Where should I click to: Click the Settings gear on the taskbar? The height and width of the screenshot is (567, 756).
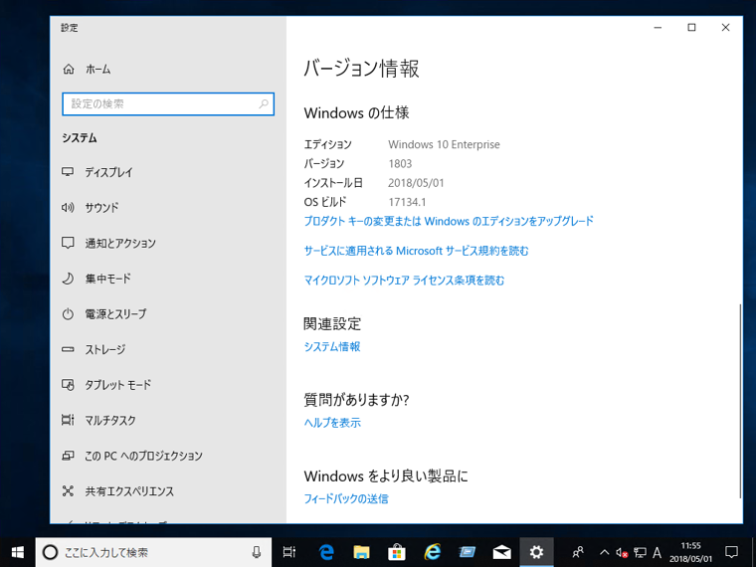(x=536, y=552)
